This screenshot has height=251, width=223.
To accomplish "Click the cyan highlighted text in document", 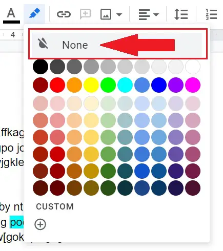I will pos(16,222).
